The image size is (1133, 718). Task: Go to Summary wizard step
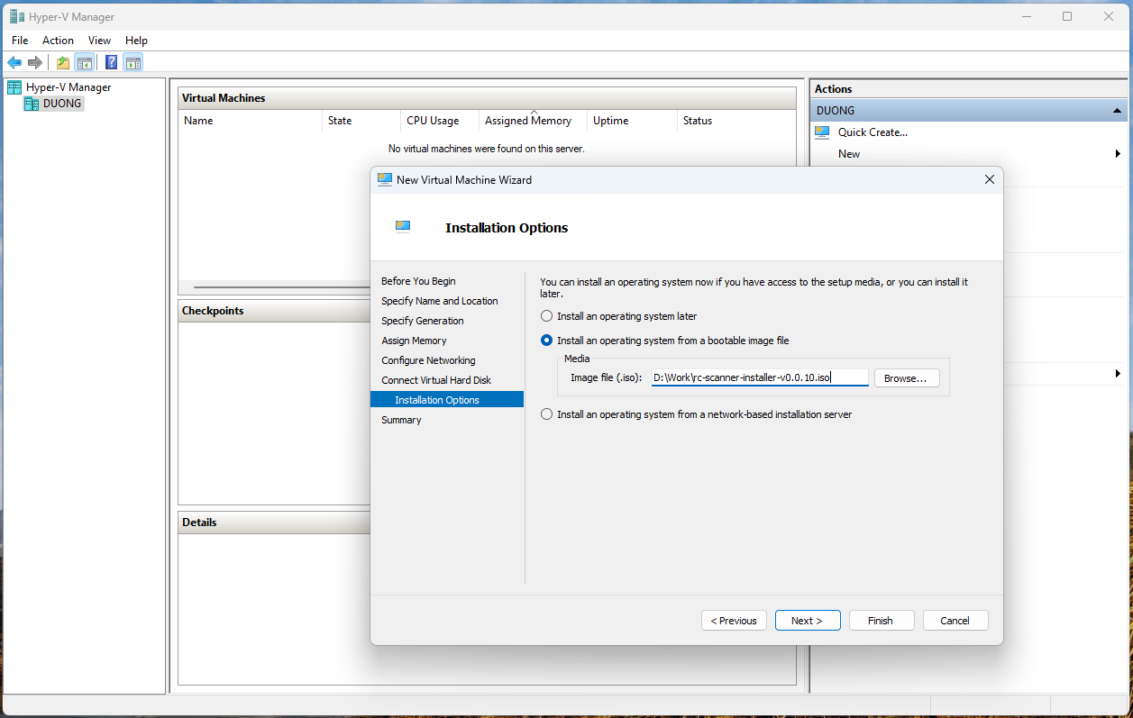(x=401, y=420)
